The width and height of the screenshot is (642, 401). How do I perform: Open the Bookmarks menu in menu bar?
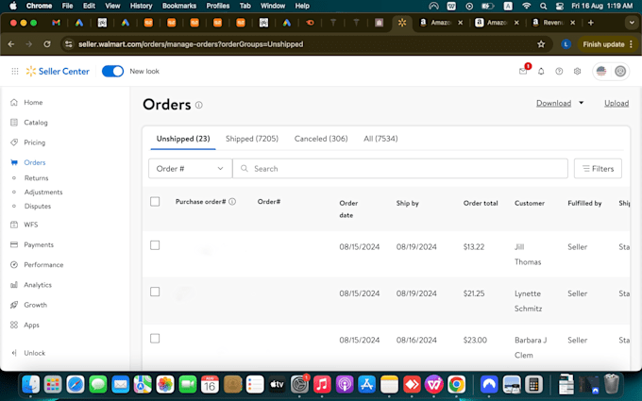click(179, 6)
